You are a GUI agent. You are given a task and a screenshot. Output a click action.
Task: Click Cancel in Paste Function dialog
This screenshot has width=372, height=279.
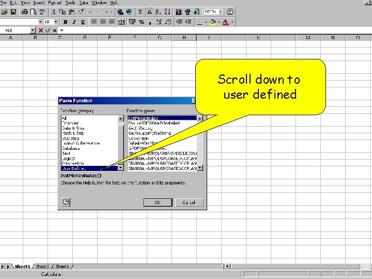point(189,203)
